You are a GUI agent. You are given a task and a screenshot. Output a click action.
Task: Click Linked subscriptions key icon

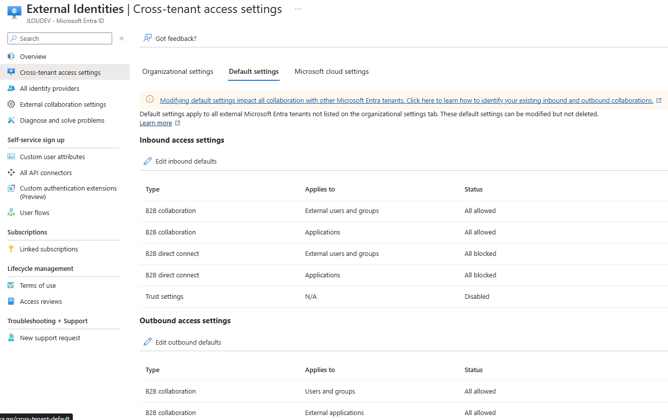coord(11,249)
